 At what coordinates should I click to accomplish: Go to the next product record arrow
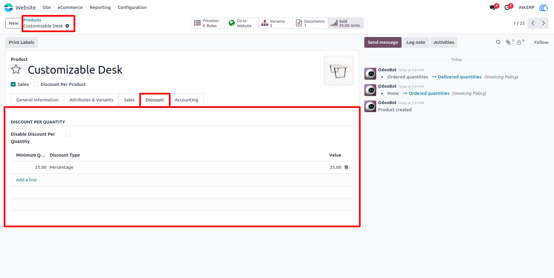point(543,23)
